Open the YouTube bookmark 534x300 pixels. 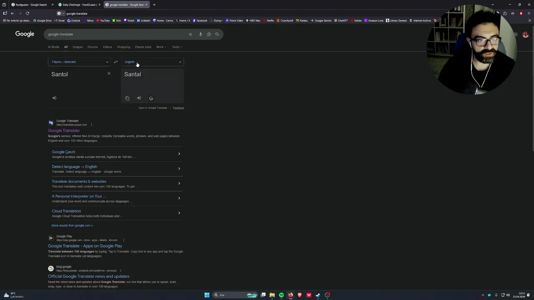click(x=103, y=20)
